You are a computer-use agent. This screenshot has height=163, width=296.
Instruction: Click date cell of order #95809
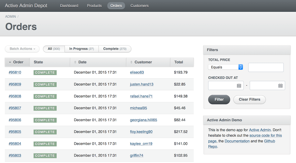95,84
